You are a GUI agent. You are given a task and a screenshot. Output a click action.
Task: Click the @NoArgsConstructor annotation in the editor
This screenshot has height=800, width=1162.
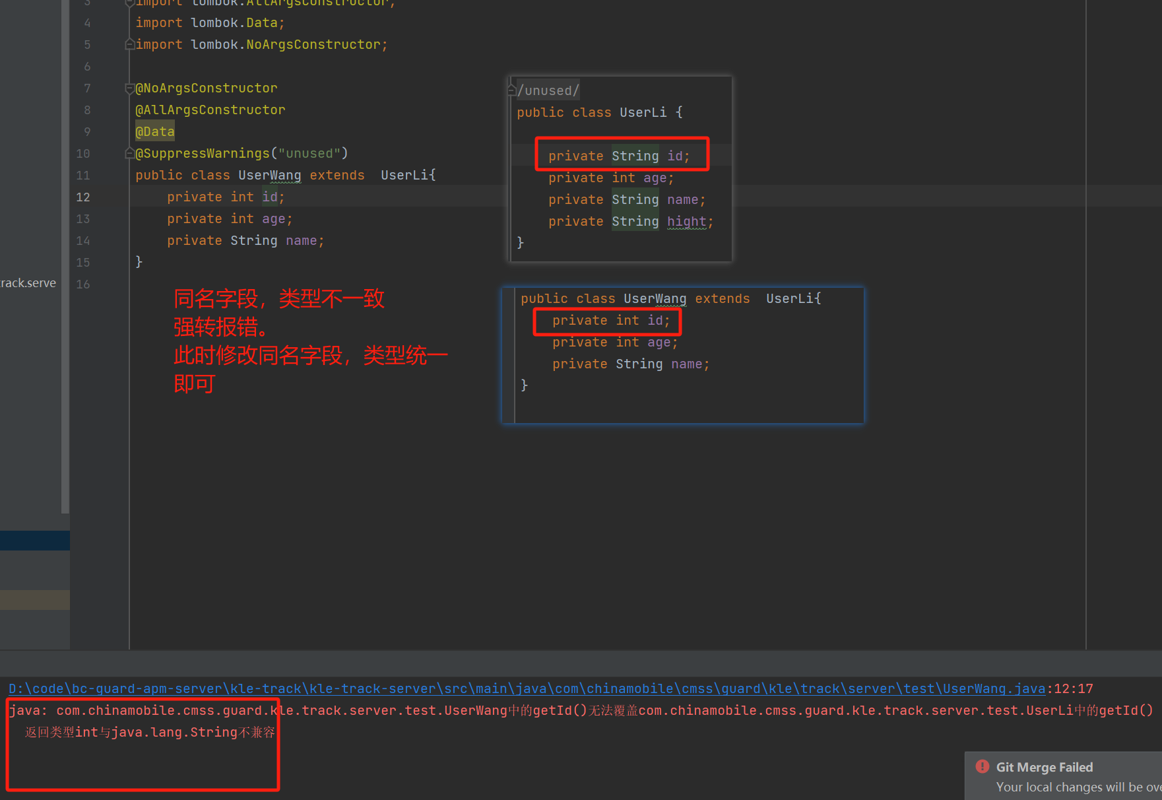[x=207, y=88]
